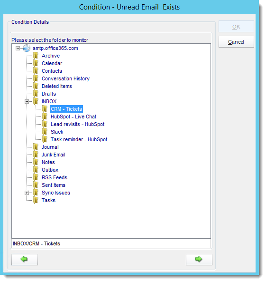Select the Junk Email label

(x=54, y=155)
